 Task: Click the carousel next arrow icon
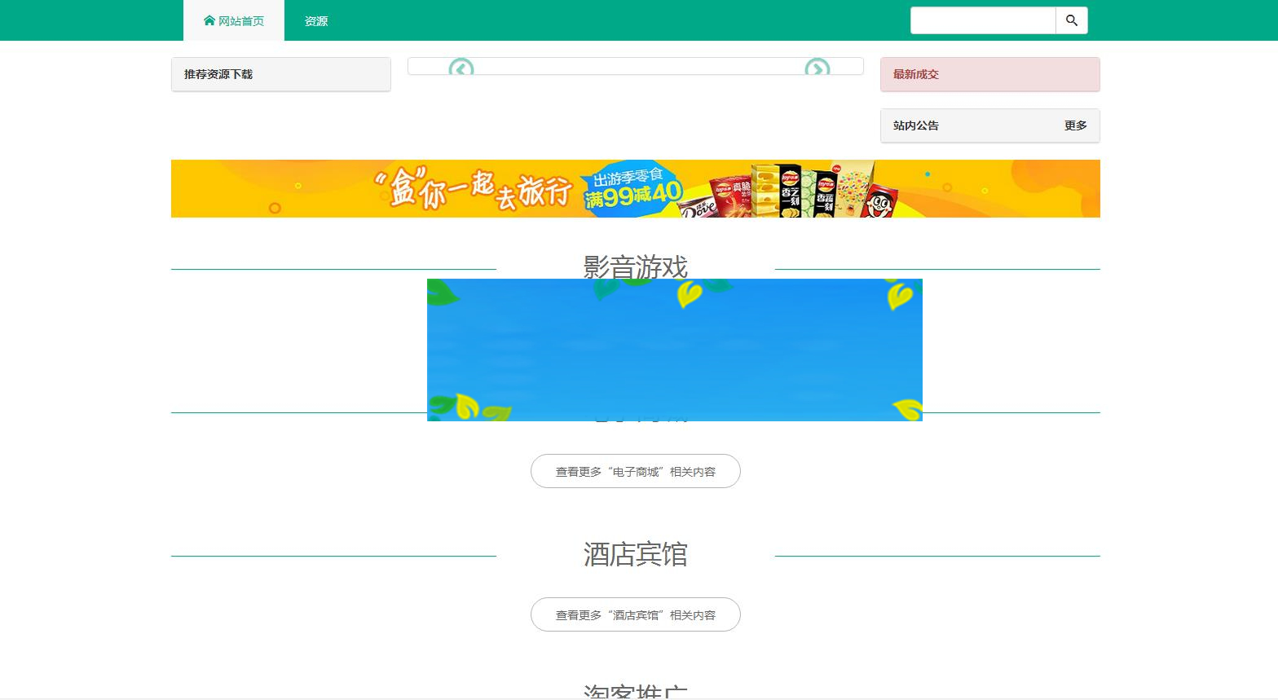(817, 68)
